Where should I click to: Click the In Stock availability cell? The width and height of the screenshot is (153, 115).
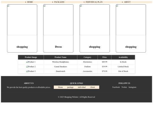(123, 62)
